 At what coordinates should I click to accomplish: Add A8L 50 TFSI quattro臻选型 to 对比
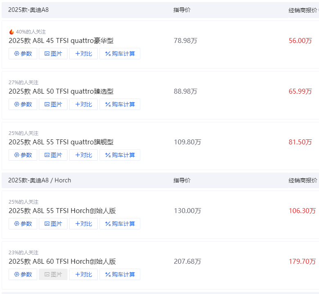pos(83,104)
